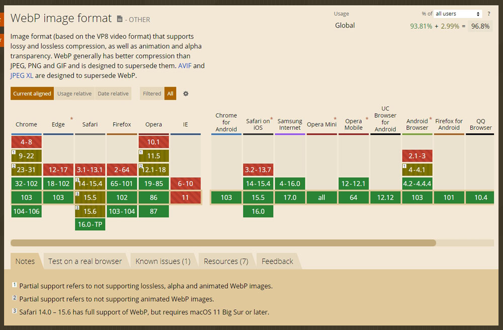Image resolution: width=503 pixels, height=330 pixels.
Task: Enable the Filtered browser list
Action: point(152,94)
